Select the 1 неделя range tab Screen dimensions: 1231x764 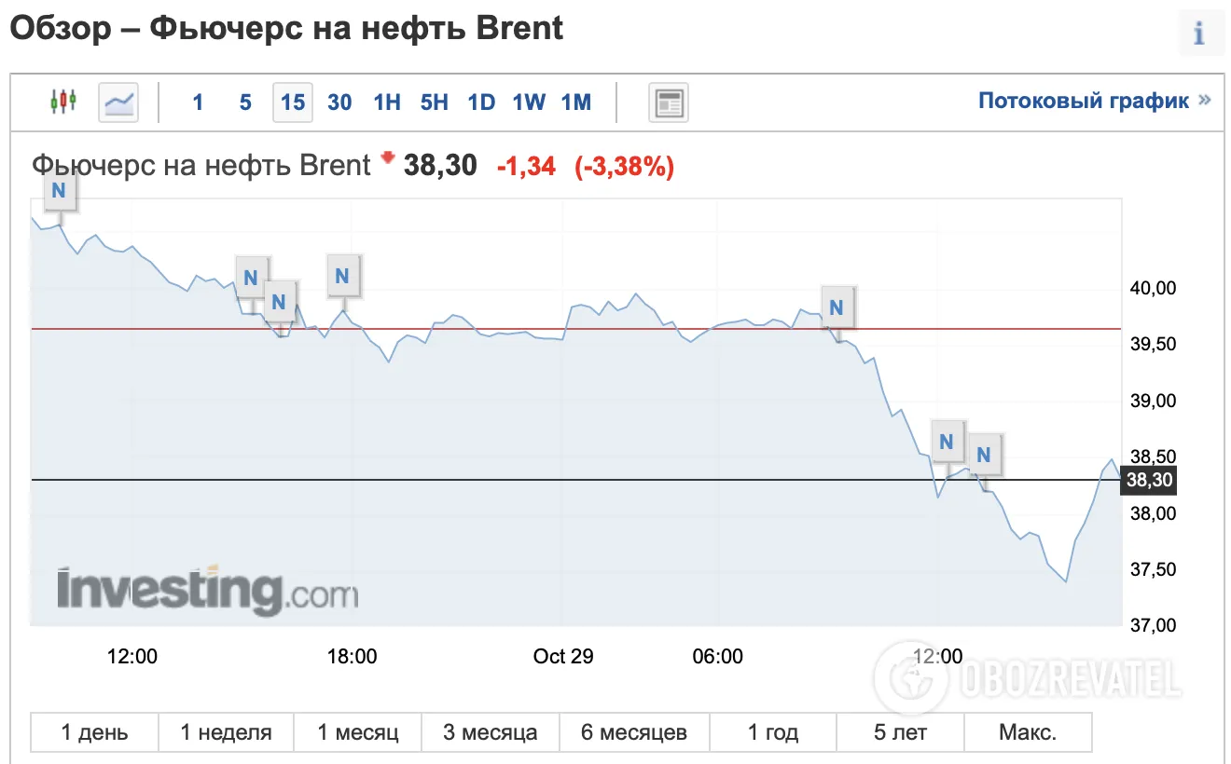[x=227, y=732]
